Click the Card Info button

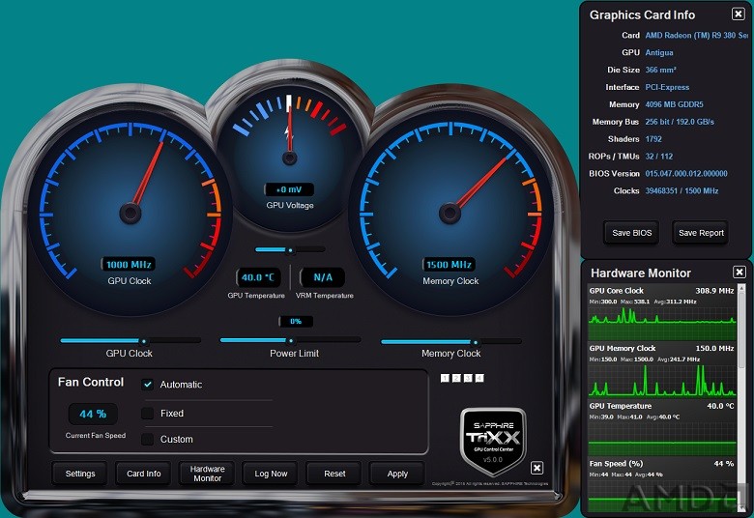point(143,474)
